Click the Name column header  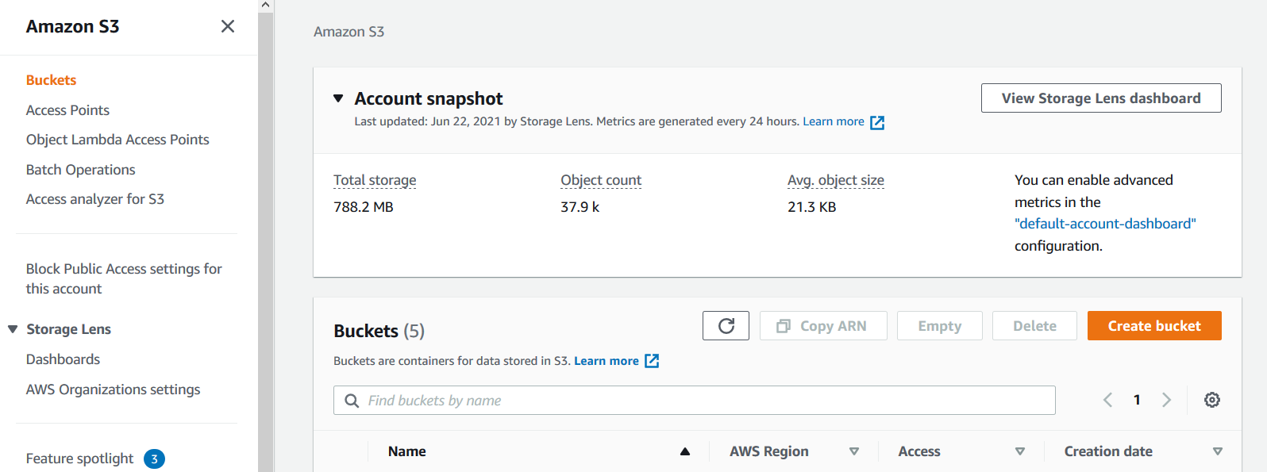407,451
